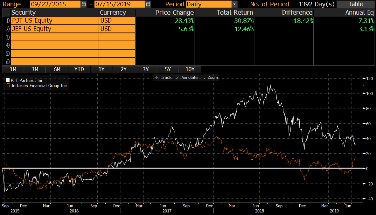Viewport: 376px width, 215px height.
Task: Click the Period Daily field
Action: click(209, 4)
